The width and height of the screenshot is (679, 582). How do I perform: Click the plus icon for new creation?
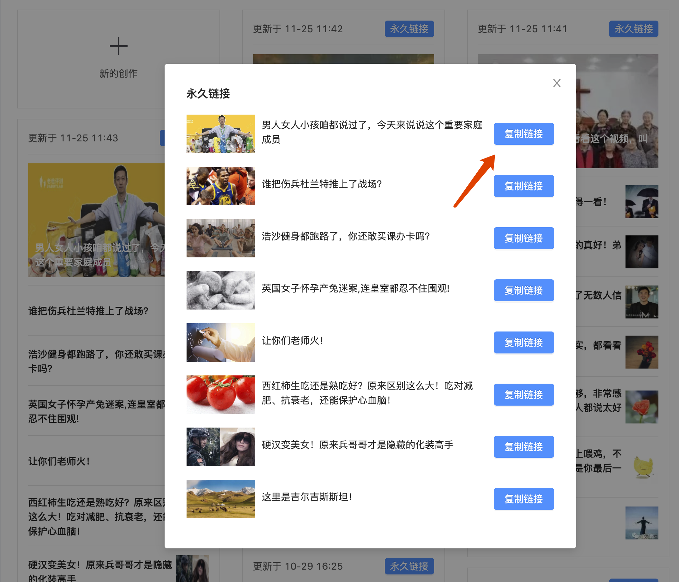pos(118,46)
